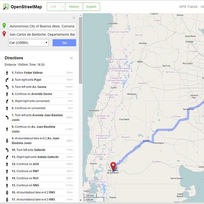The image size is (204, 204).
Task: Click the Córdoba city label on map
Action: [x=190, y=42]
